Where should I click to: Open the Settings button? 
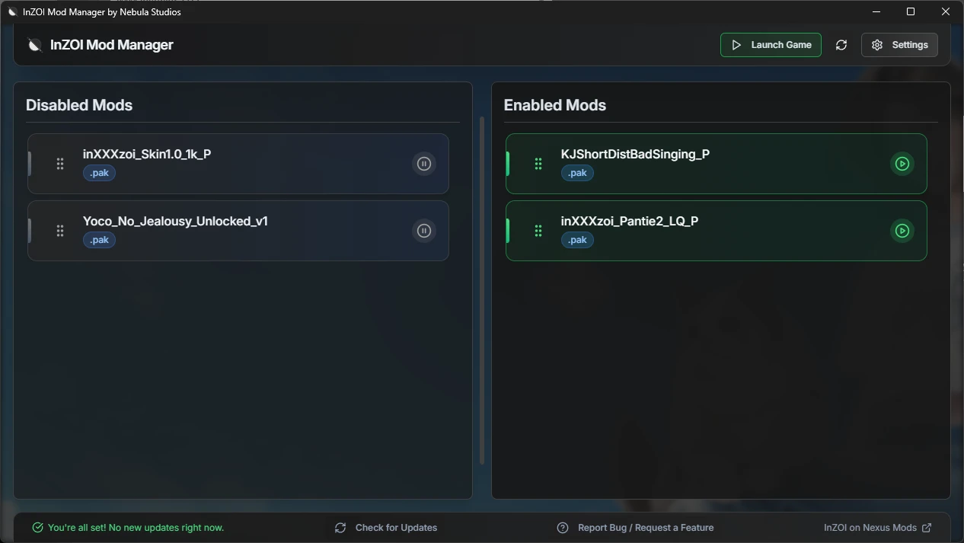[899, 45]
